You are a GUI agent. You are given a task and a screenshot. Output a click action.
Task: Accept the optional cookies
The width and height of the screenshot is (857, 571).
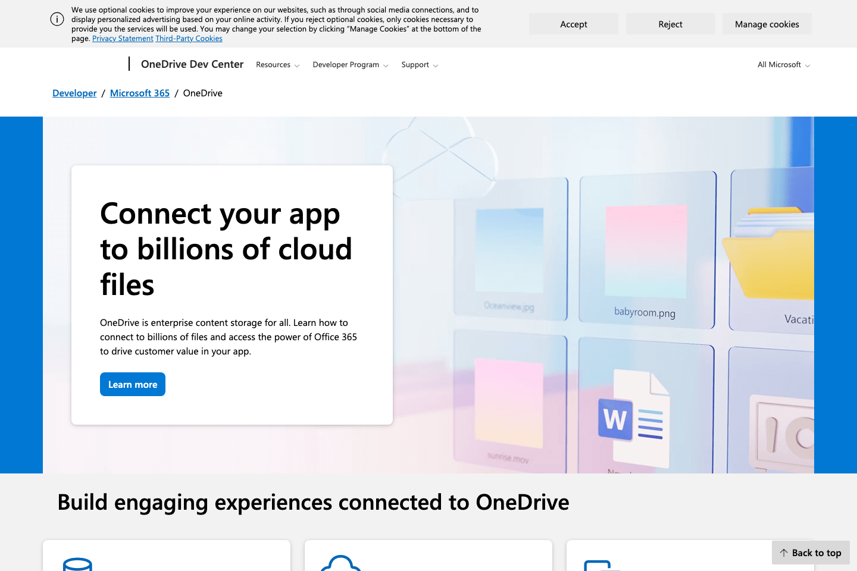573,24
